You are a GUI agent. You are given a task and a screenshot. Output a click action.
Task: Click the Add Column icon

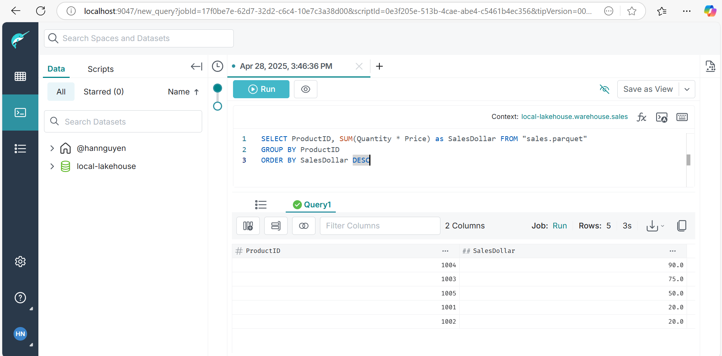click(x=248, y=226)
